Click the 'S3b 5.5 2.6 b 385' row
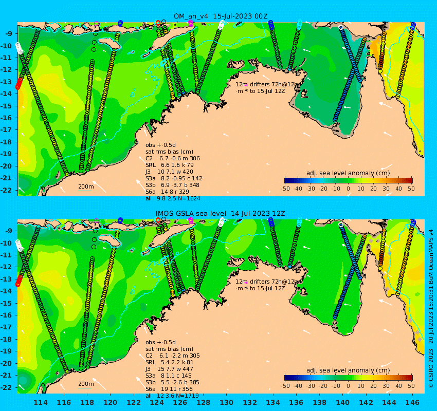The width and height of the screenshot is (437, 411). (x=172, y=382)
